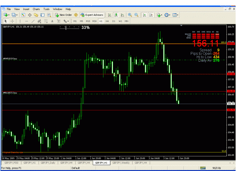Toggle the H1 timeframe button
This screenshot has width=237, height=171.
tap(101, 21)
